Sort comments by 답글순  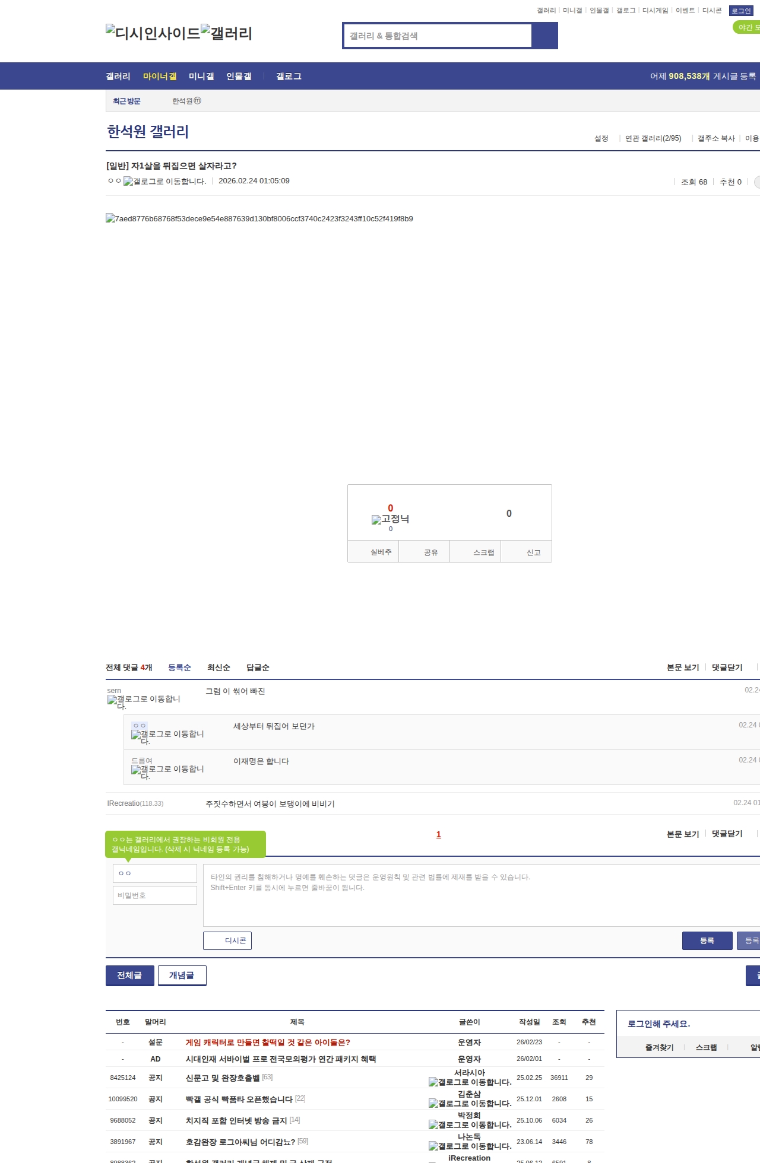[x=258, y=668]
